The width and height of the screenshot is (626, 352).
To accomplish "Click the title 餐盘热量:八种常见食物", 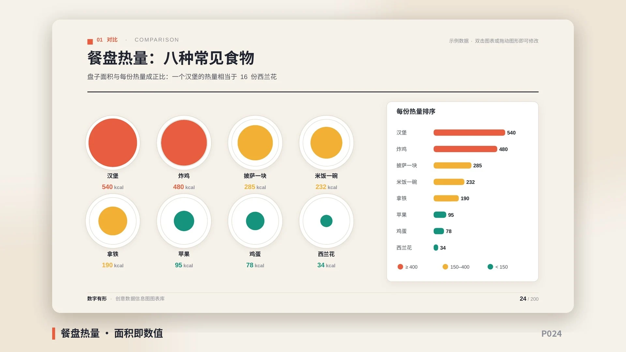I will [171, 58].
